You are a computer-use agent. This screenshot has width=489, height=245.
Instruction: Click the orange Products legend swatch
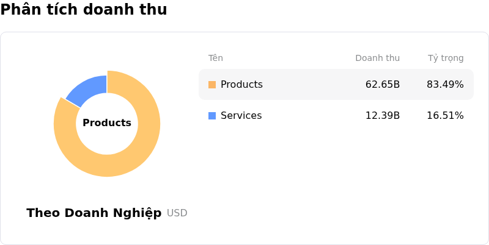click(x=212, y=85)
